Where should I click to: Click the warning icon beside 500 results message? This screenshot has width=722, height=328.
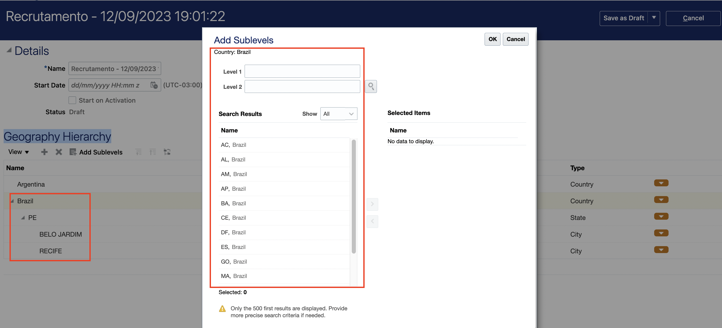(x=222, y=308)
